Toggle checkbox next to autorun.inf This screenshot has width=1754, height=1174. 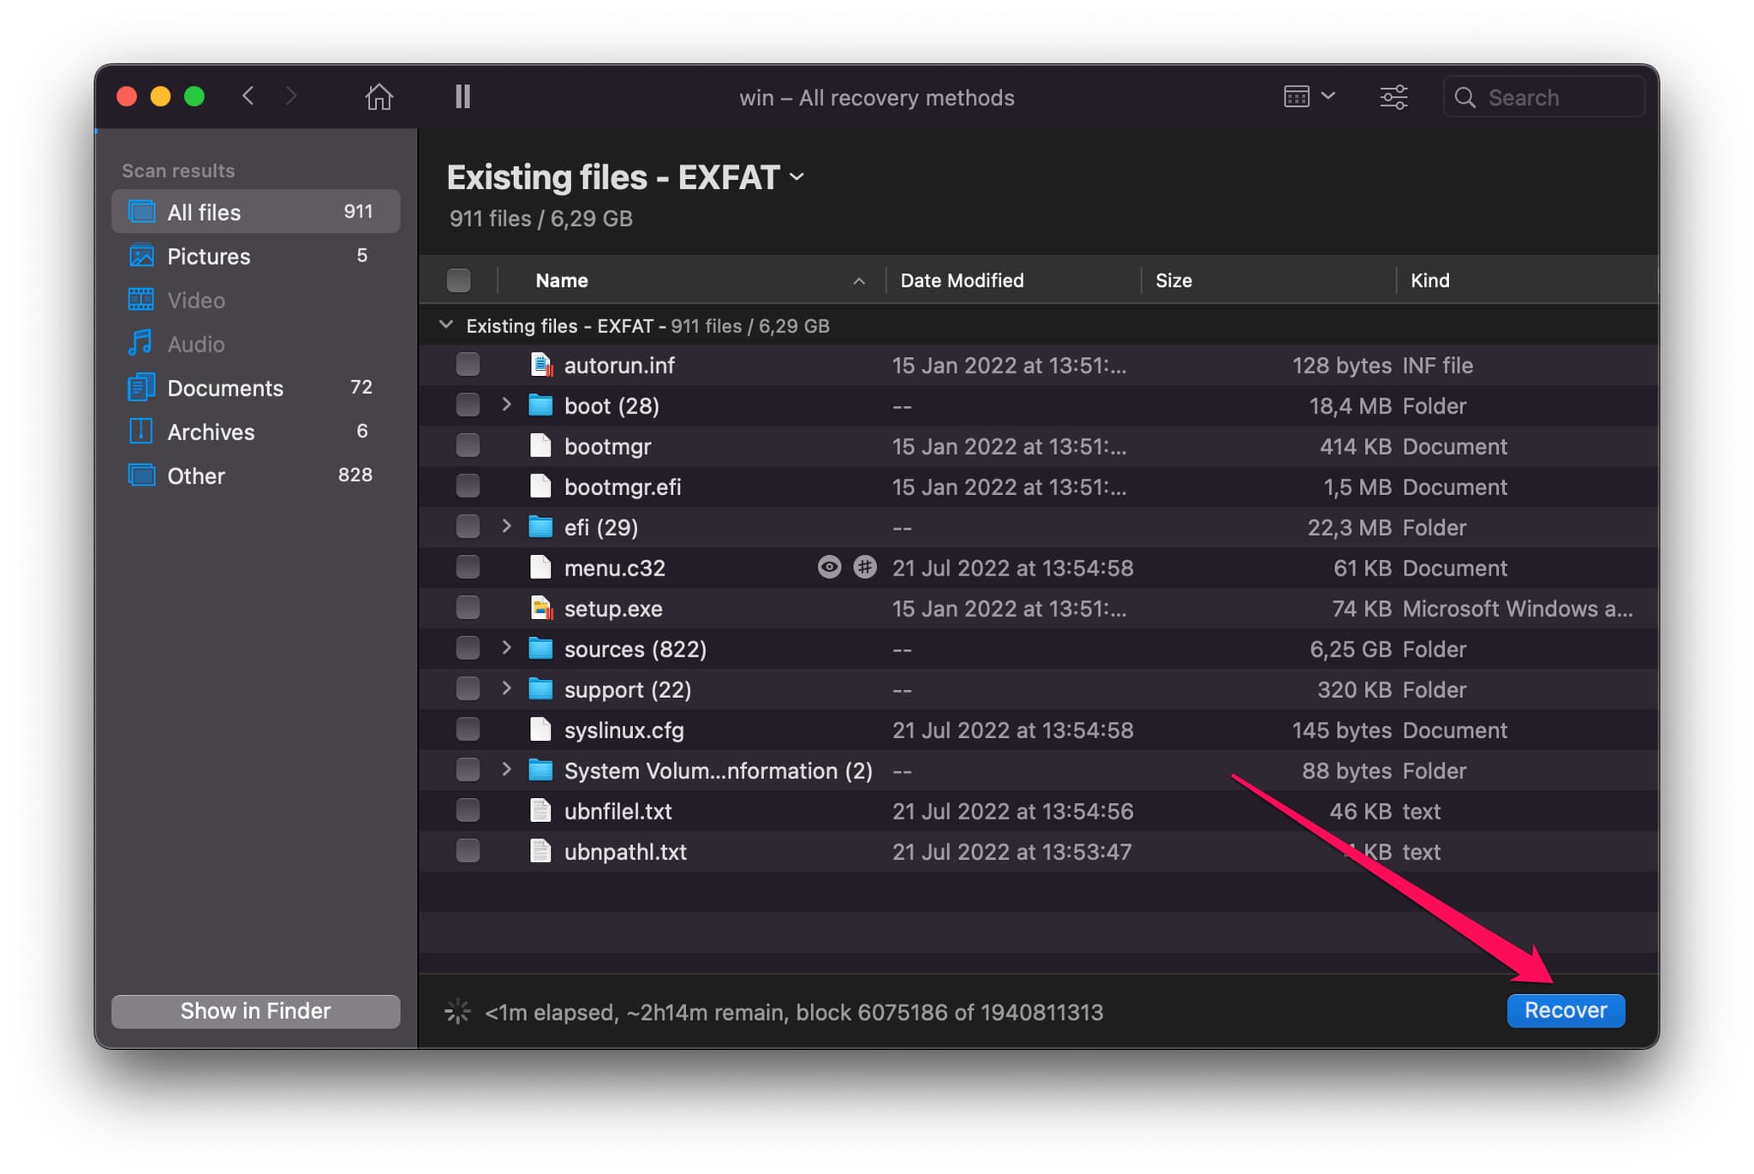pyautogui.click(x=465, y=364)
